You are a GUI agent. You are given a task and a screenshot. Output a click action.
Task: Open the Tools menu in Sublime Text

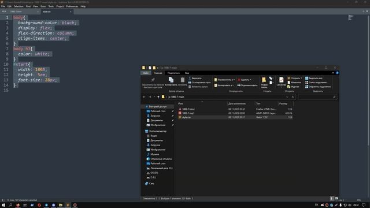point(51,6)
